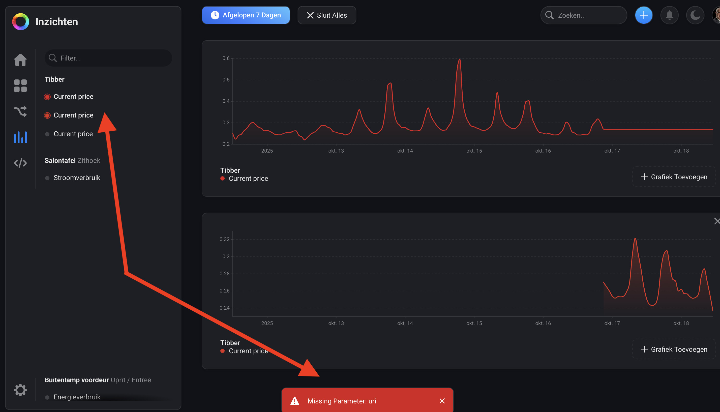This screenshot has height=412, width=720.
Task: Toggle dark mode moon icon
Action: [x=695, y=15]
